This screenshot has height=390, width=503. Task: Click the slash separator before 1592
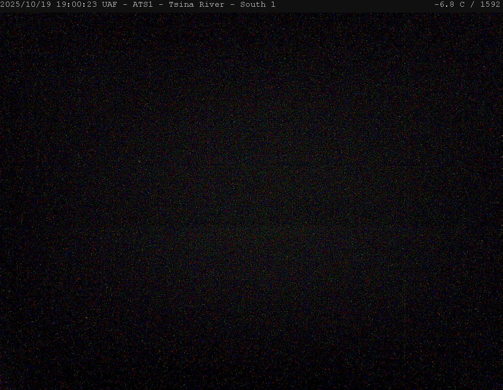[x=472, y=5]
